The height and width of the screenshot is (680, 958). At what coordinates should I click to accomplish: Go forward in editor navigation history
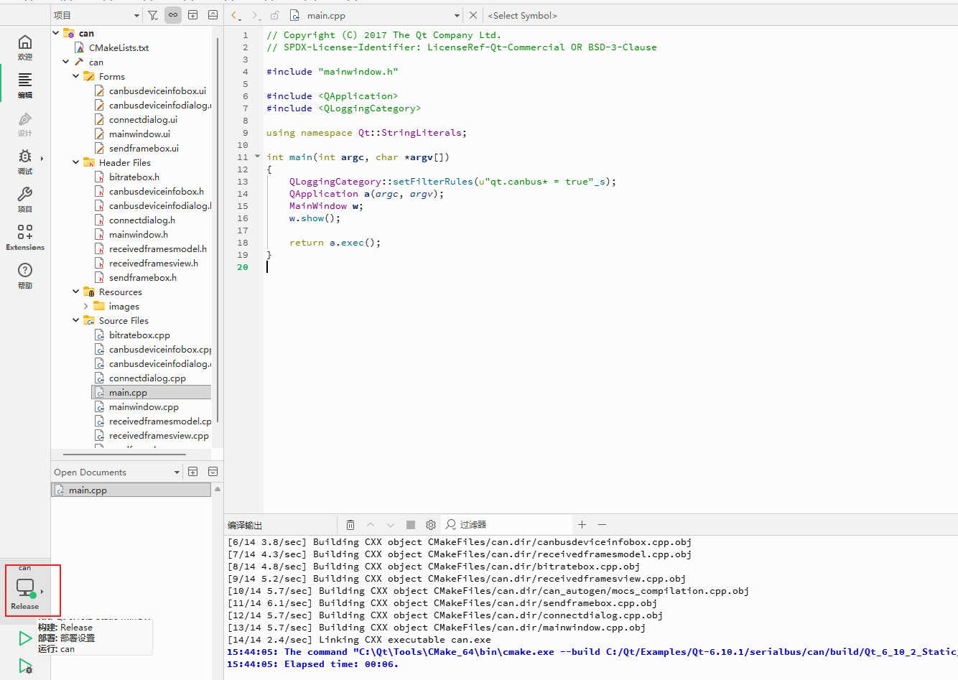(256, 15)
